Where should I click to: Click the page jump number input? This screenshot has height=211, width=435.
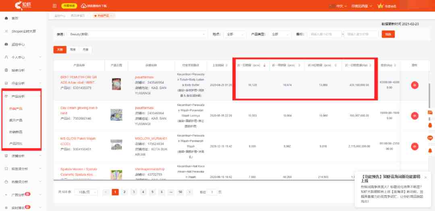(212, 192)
